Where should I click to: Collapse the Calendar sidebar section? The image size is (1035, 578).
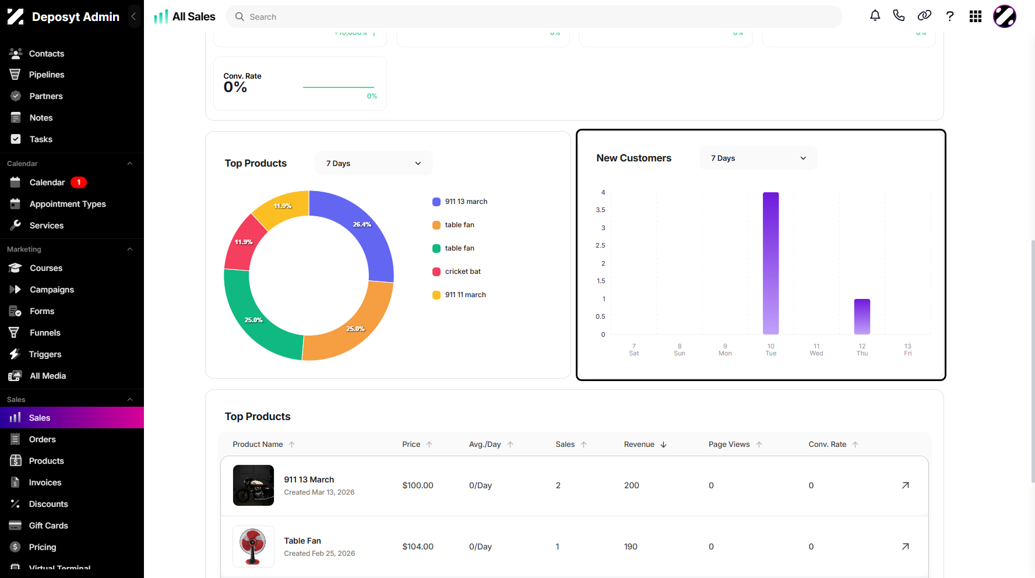point(130,164)
